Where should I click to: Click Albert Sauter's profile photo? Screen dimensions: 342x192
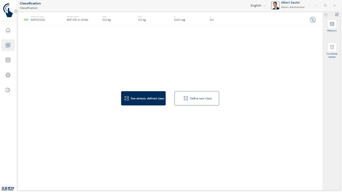[275, 5]
